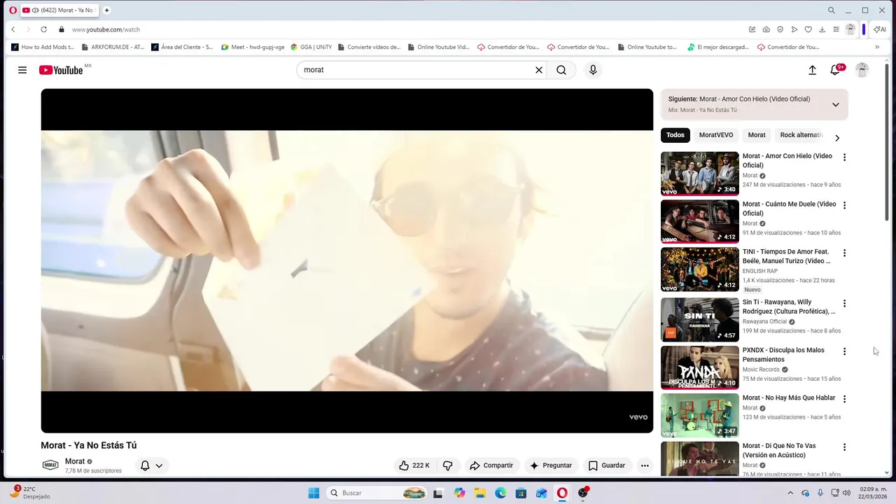896x504 pixels.
Task: Open options menu for No Hay Más Que Hablar
Action: (x=844, y=399)
